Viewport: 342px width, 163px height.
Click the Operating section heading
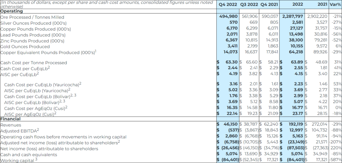point(12,11)
